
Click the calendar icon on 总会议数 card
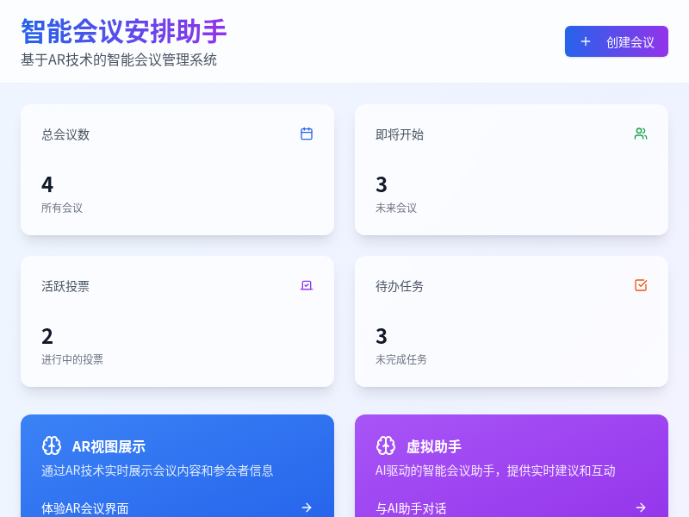307,134
